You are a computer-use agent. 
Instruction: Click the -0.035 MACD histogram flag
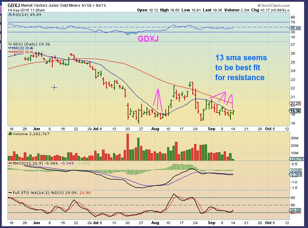[296, 171]
